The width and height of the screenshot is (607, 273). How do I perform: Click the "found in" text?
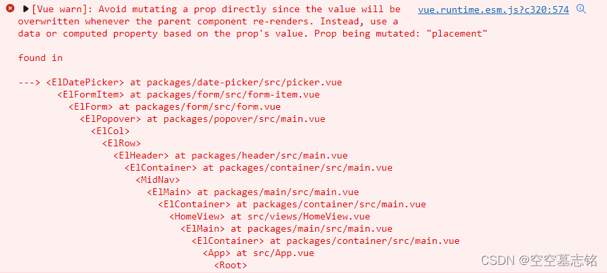click(40, 58)
